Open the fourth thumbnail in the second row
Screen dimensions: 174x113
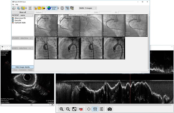[x=114, y=48]
